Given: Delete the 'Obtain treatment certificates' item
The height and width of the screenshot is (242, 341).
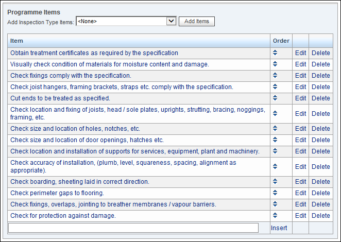Looking at the screenshot, I should pyautogui.click(x=321, y=53).
